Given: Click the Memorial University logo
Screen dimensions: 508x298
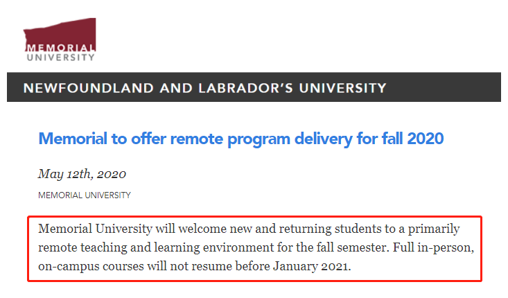Looking at the screenshot, I should [x=60, y=40].
